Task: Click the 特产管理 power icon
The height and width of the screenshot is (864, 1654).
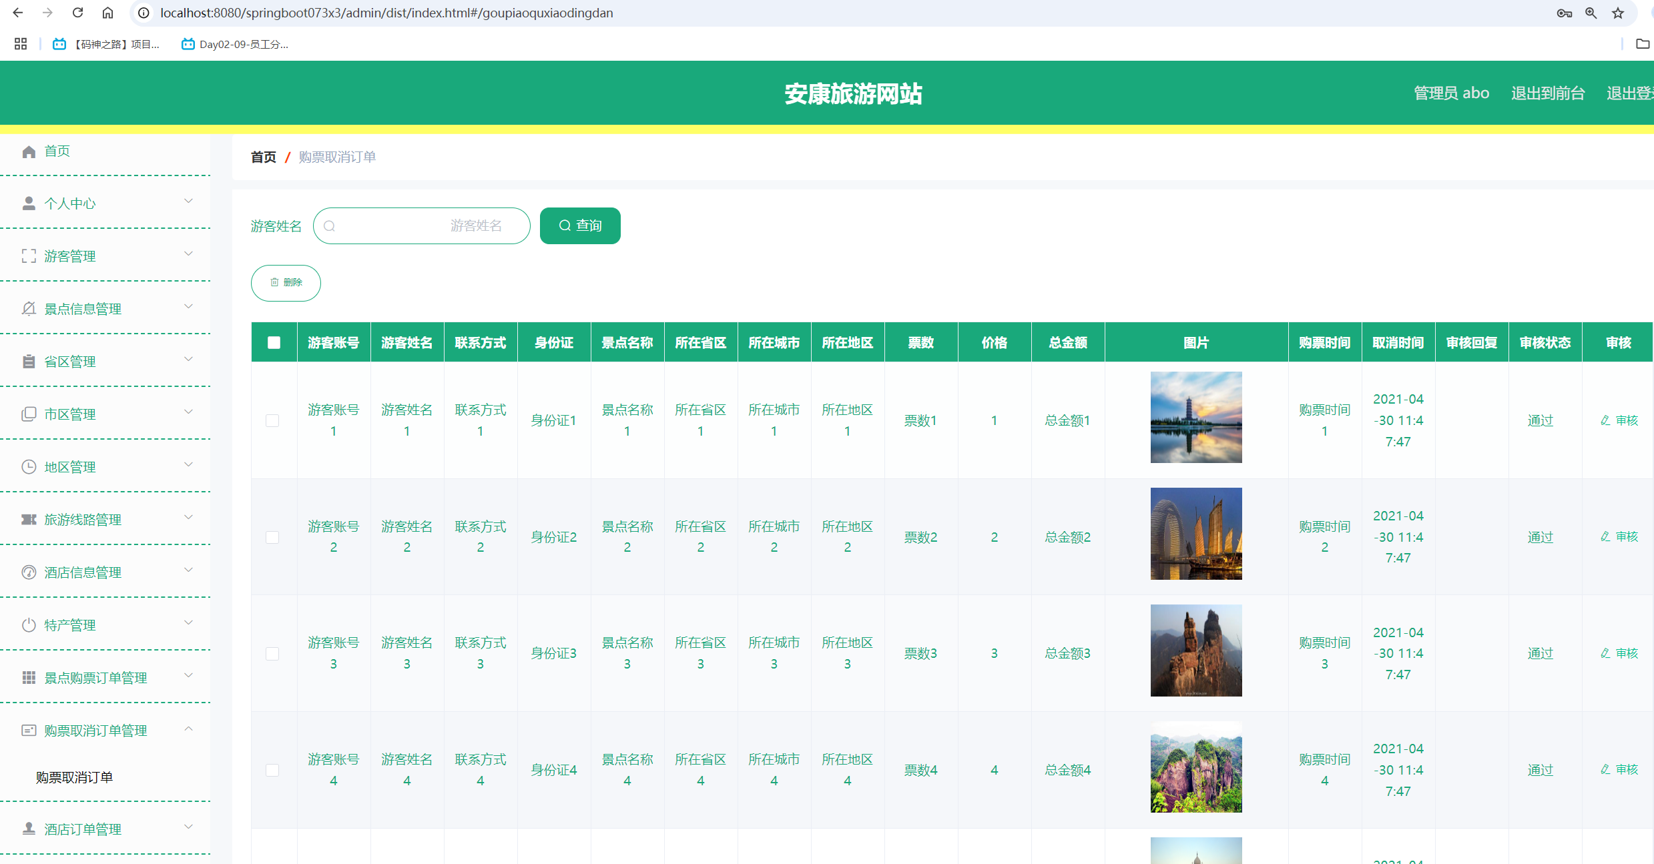Action: [x=29, y=625]
